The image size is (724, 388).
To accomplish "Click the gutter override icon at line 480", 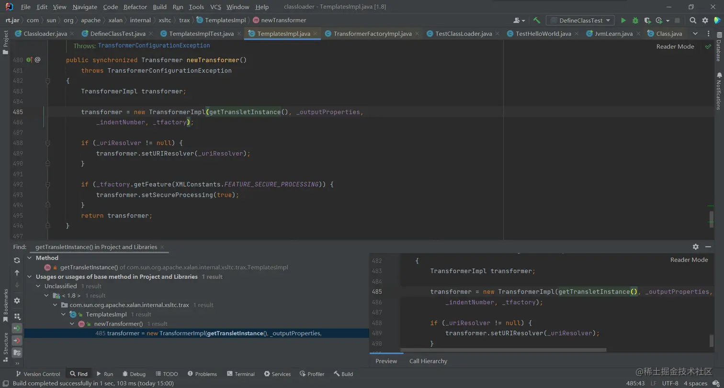I will tap(29, 60).
